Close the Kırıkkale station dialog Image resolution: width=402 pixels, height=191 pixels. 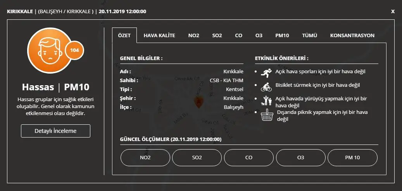(393, 12)
